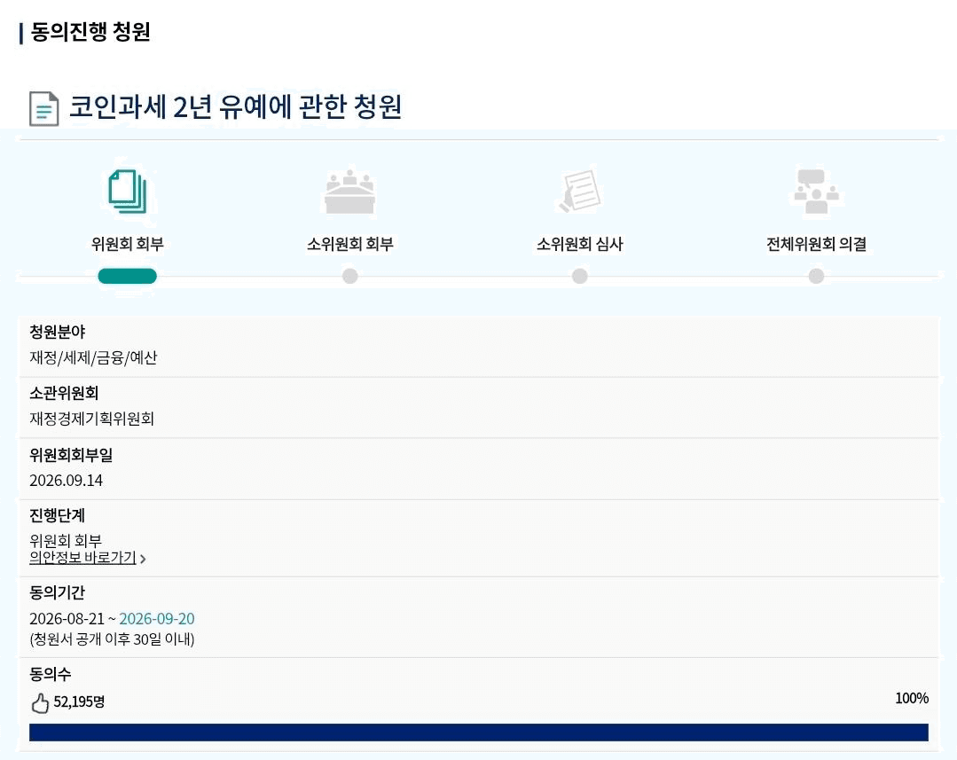Click the 동의진행 청원 section heading
This screenshot has width=957, height=760.
click(x=90, y=32)
